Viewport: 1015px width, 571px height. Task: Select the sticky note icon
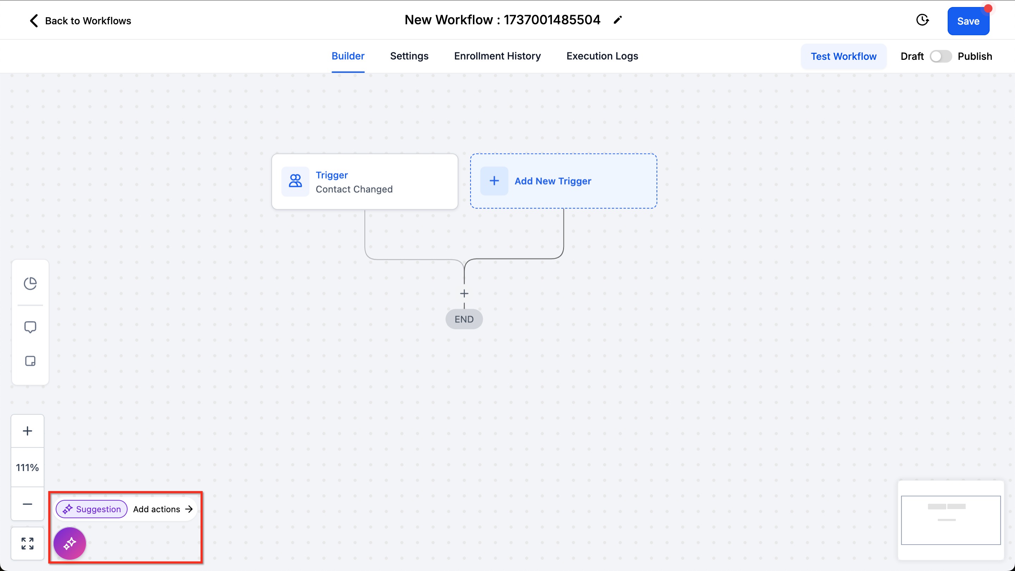[x=30, y=361]
